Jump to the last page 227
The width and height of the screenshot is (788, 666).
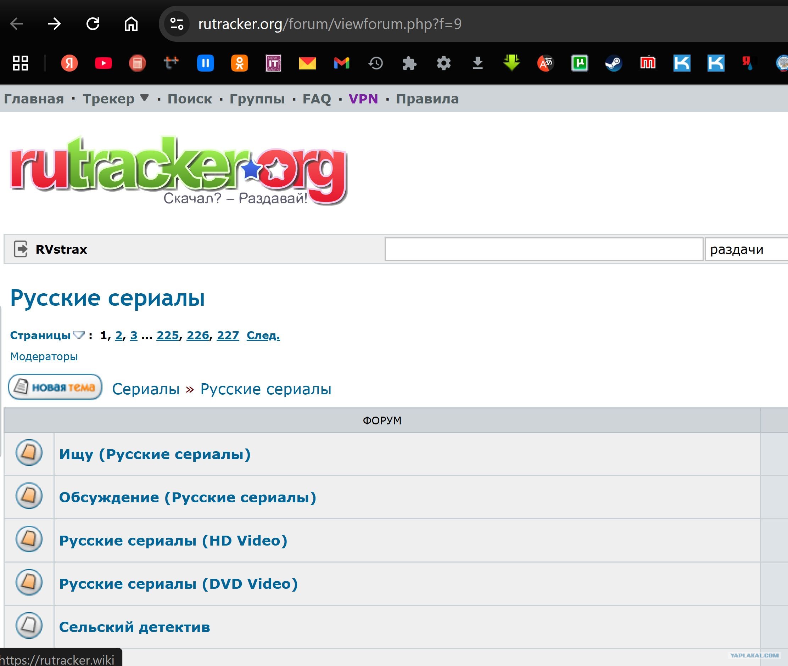[x=228, y=335]
